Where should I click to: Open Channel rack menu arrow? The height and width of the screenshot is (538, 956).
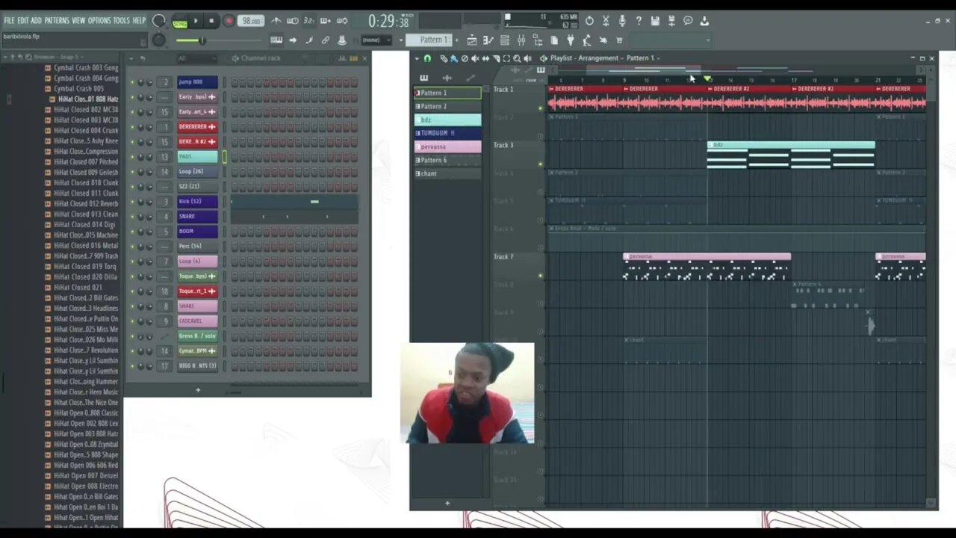pos(131,58)
